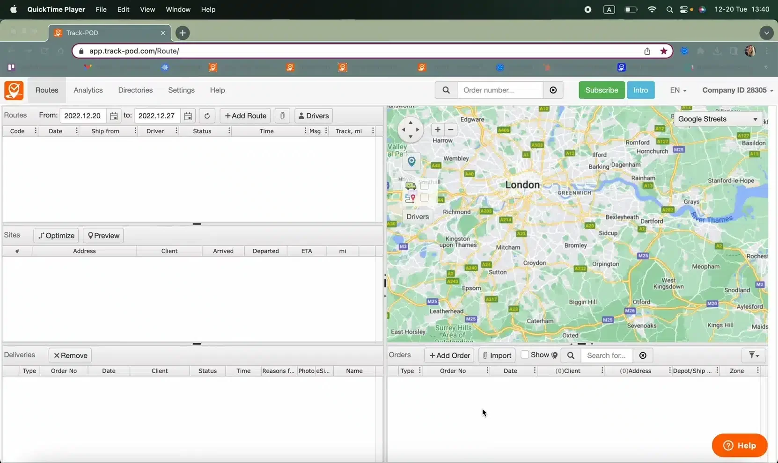
Task: Select the route waypoints icon on the map
Action: pyautogui.click(x=410, y=197)
